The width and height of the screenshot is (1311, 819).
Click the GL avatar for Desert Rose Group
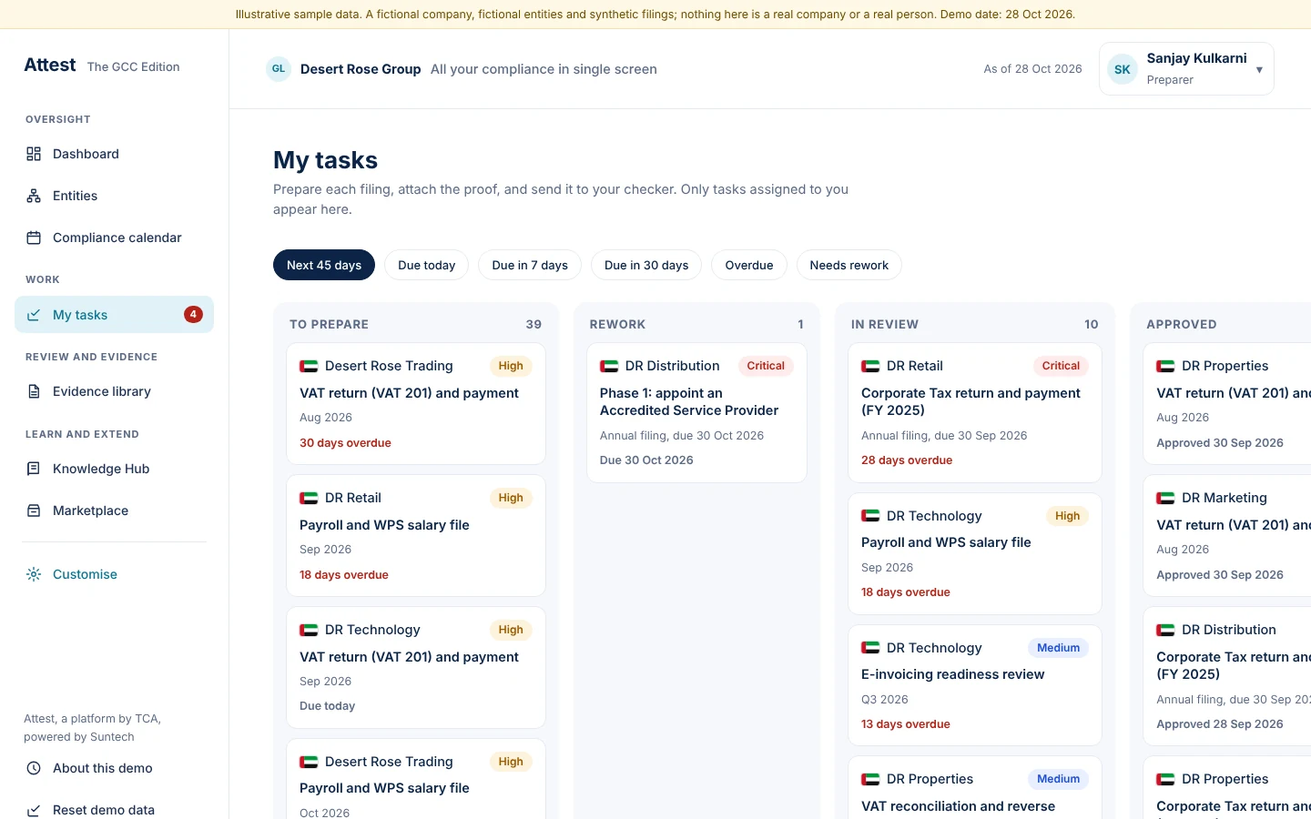tap(279, 69)
